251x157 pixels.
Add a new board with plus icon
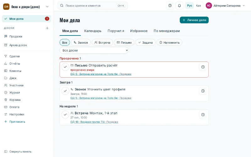point(47,28)
